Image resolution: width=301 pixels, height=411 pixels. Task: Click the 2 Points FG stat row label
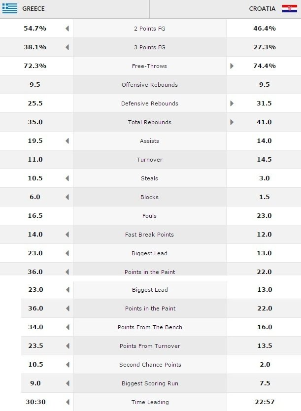[x=150, y=29]
